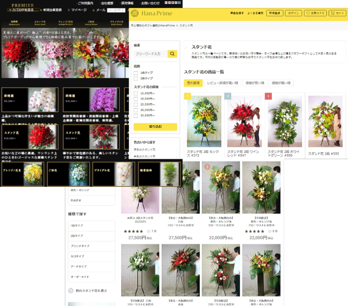
Task: Click お問い合わせ in Premier top links
Action: pyautogui.click(x=150, y=3)
